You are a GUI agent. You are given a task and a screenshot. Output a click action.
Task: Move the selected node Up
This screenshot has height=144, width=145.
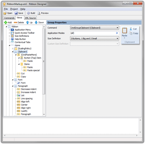[x=29, y=23]
